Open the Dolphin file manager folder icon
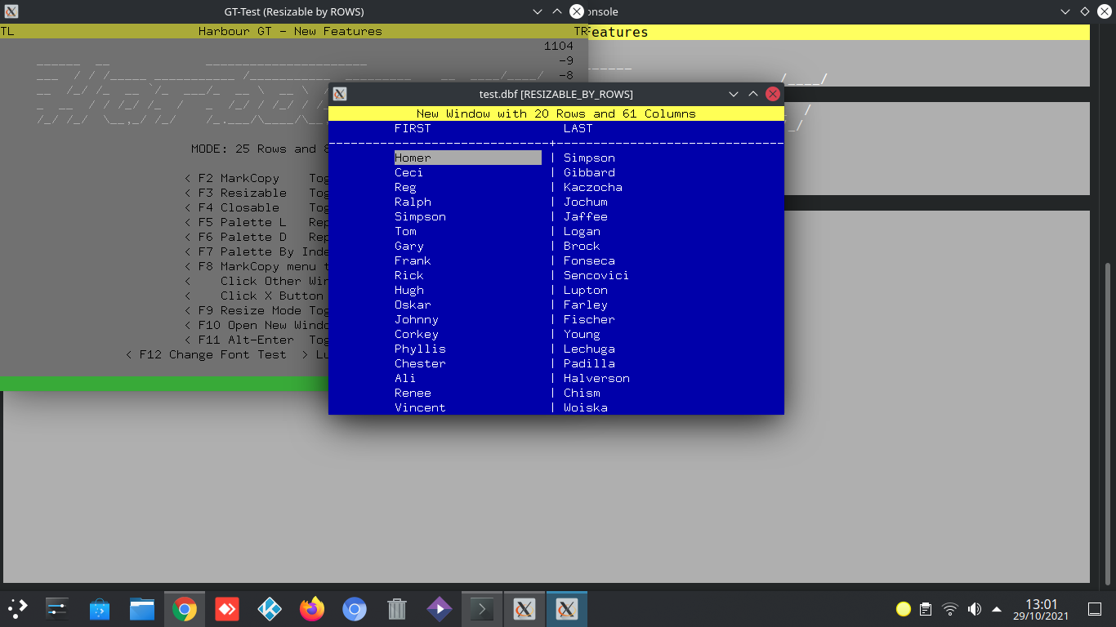The width and height of the screenshot is (1116, 627). click(142, 609)
